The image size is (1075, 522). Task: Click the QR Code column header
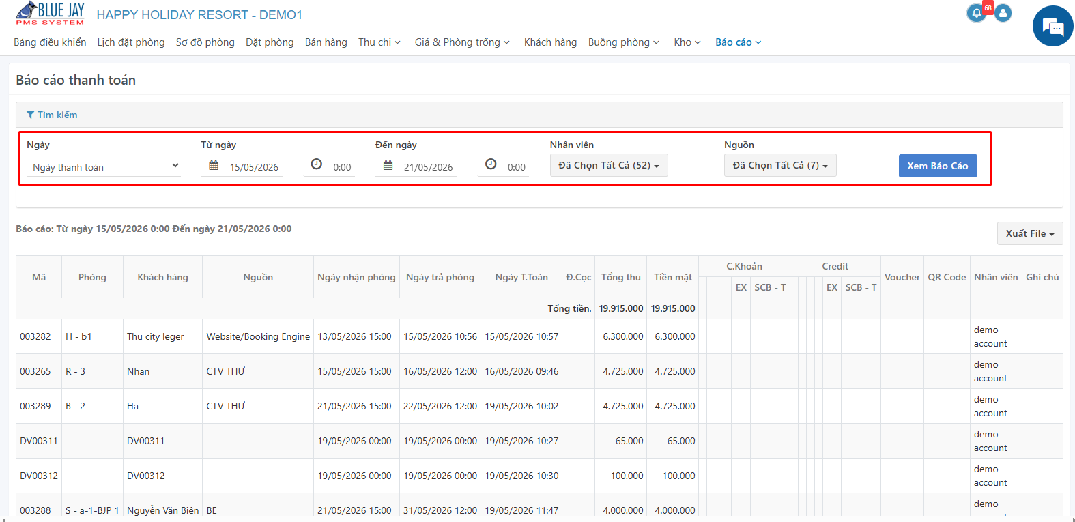click(x=947, y=277)
